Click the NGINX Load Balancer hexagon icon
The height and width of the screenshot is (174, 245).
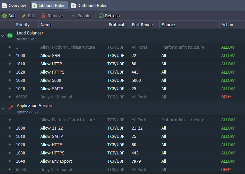click(x=10, y=35)
